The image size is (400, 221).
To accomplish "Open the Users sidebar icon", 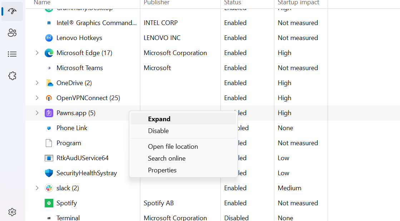I will [x=12, y=33].
